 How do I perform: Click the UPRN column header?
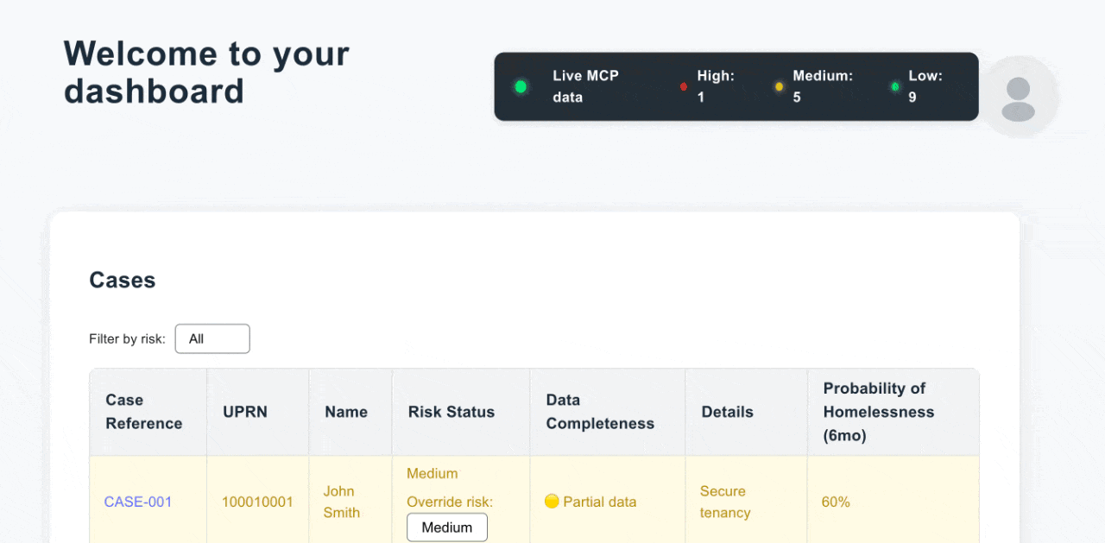244,412
